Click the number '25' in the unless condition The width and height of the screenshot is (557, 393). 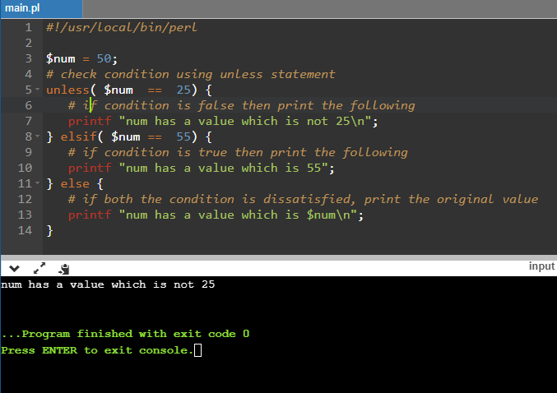[183, 90]
